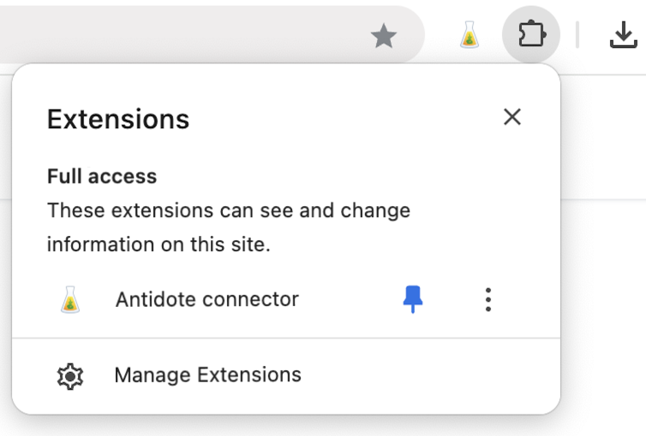Click the Full access section label
Viewport: 646px width, 436px height.
pos(102,177)
